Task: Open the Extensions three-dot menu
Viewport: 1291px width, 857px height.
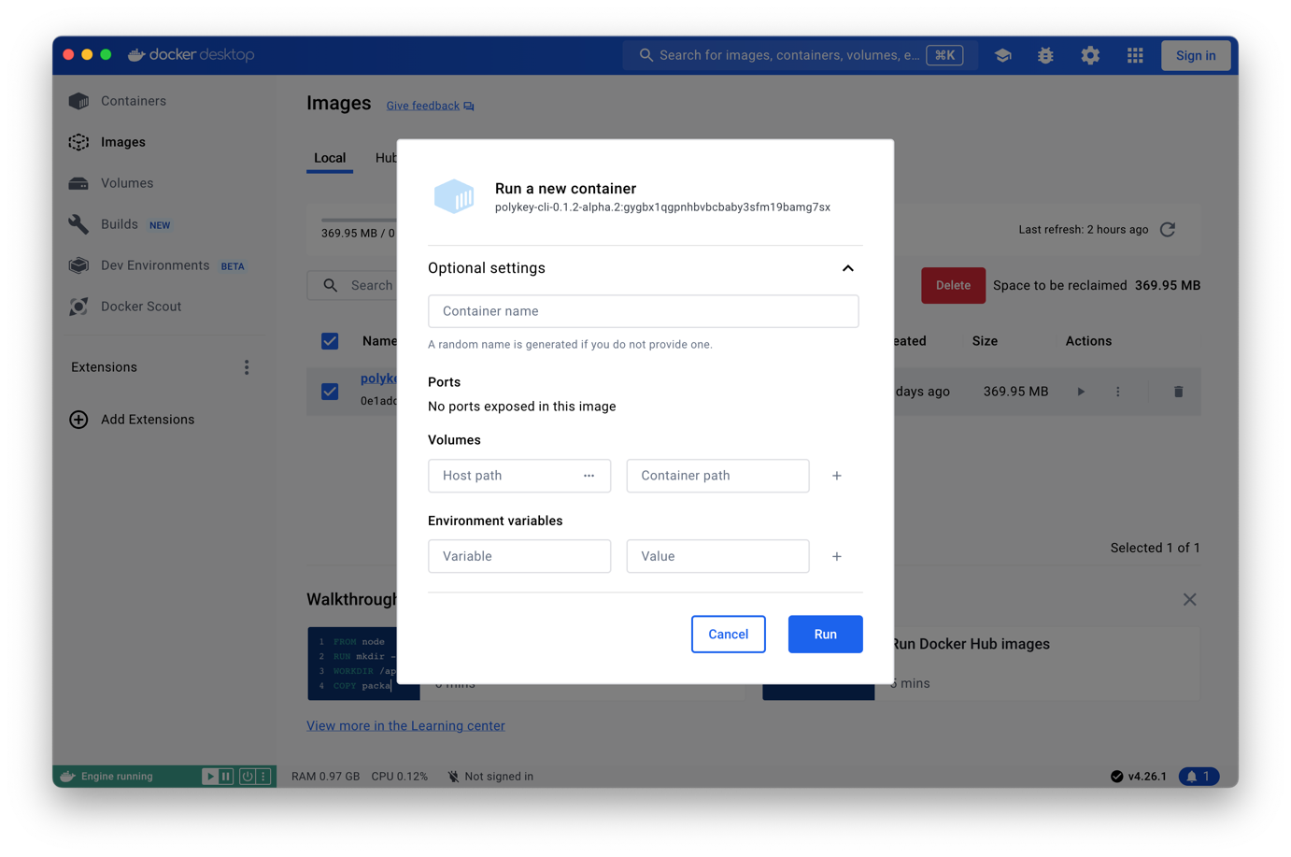Action: (x=247, y=367)
